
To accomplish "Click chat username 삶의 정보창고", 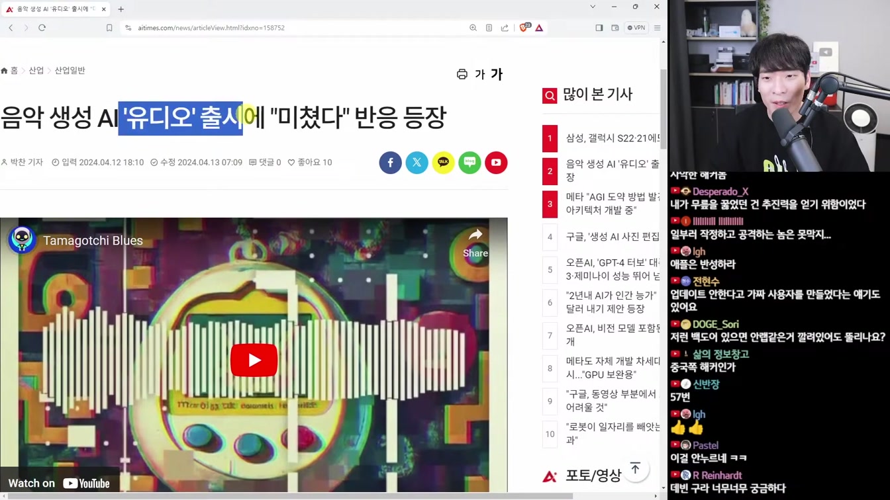I will [720, 354].
